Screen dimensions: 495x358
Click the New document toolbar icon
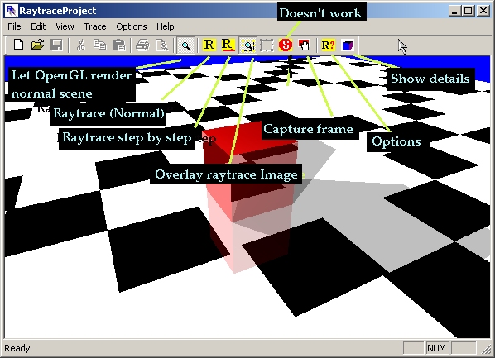[x=19, y=45]
